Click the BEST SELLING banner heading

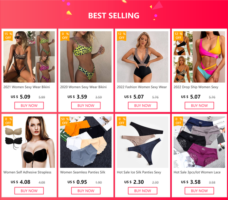[114, 16]
